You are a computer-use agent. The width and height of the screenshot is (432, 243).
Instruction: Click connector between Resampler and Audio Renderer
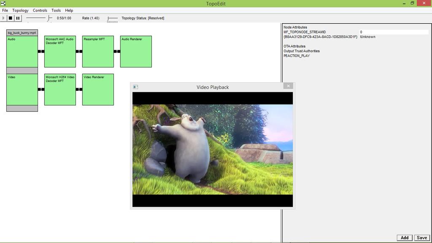[x=117, y=51]
